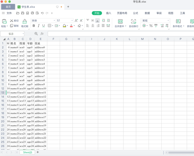Switch to the 视图 ribbon tab
Image resolution: width=194 pixels, height=156 pixels.
[x=171, y=13]
